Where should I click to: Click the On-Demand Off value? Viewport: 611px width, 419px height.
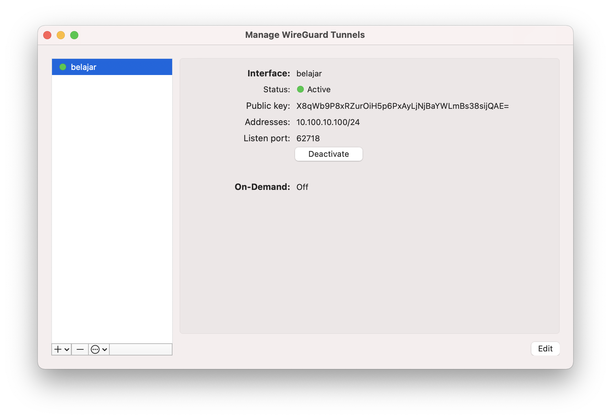point(302,187)
